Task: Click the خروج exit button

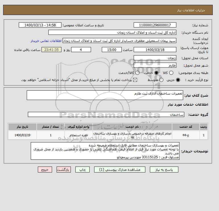Action: pyautogui.click(x=45, y=170)
